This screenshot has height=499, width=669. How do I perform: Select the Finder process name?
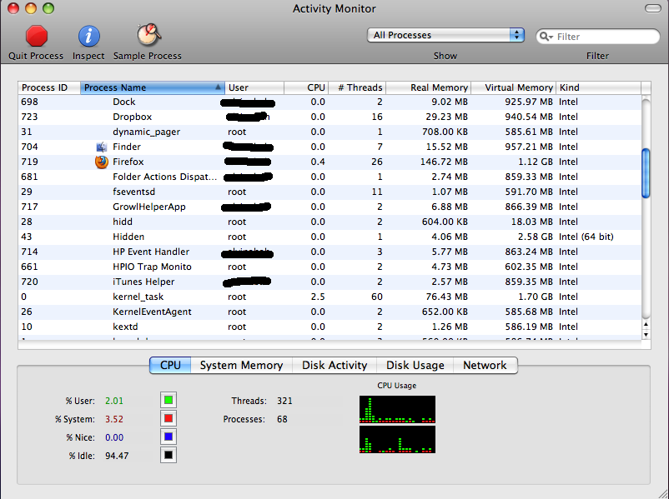[x=127, y=147]
